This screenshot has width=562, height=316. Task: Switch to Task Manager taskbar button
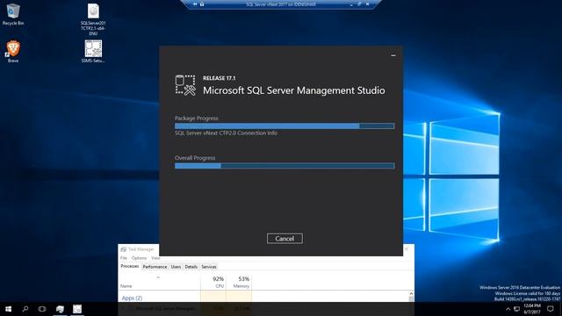tap(60, 309)
